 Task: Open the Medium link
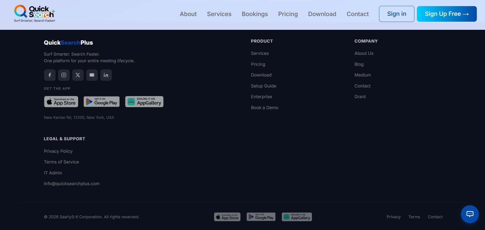point(362,75)
